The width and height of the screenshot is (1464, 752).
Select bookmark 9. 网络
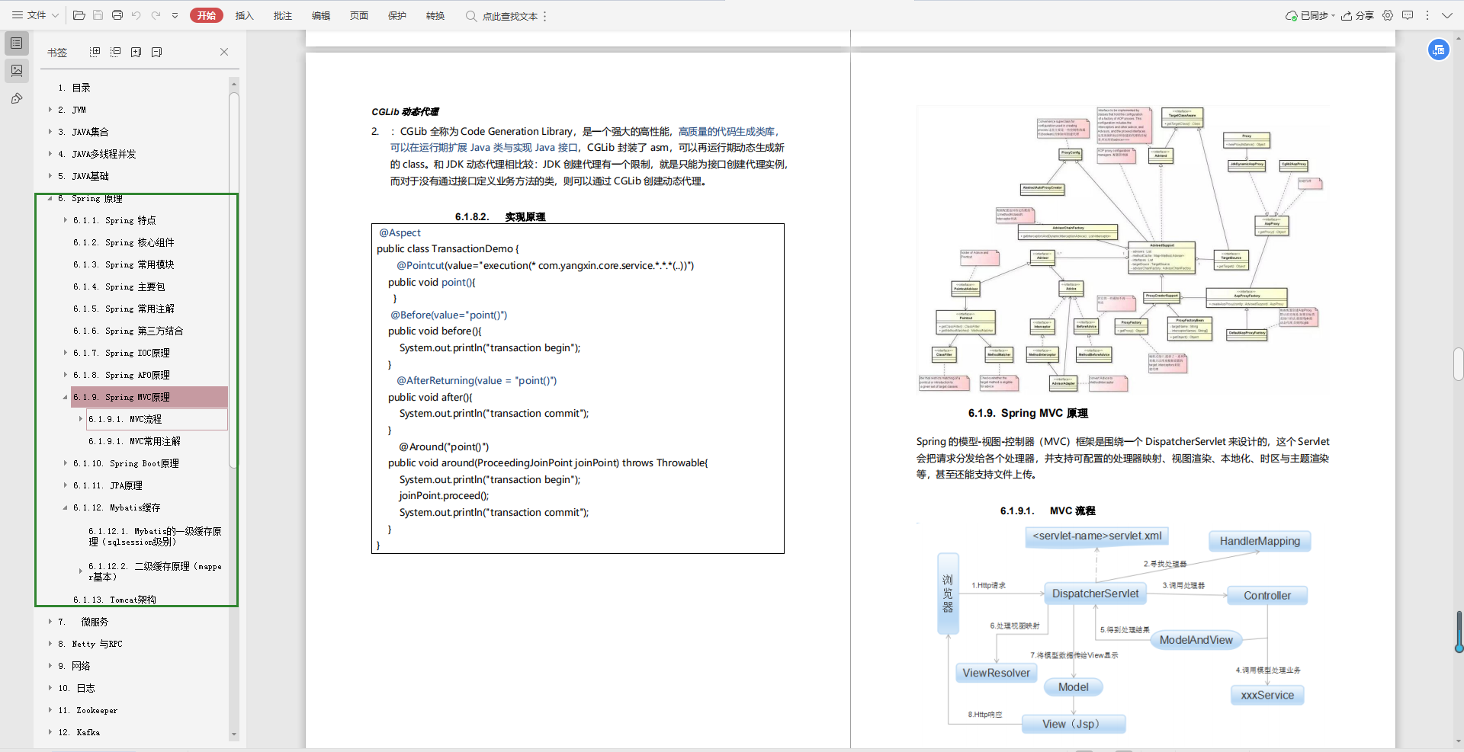[x=74, y=666]
